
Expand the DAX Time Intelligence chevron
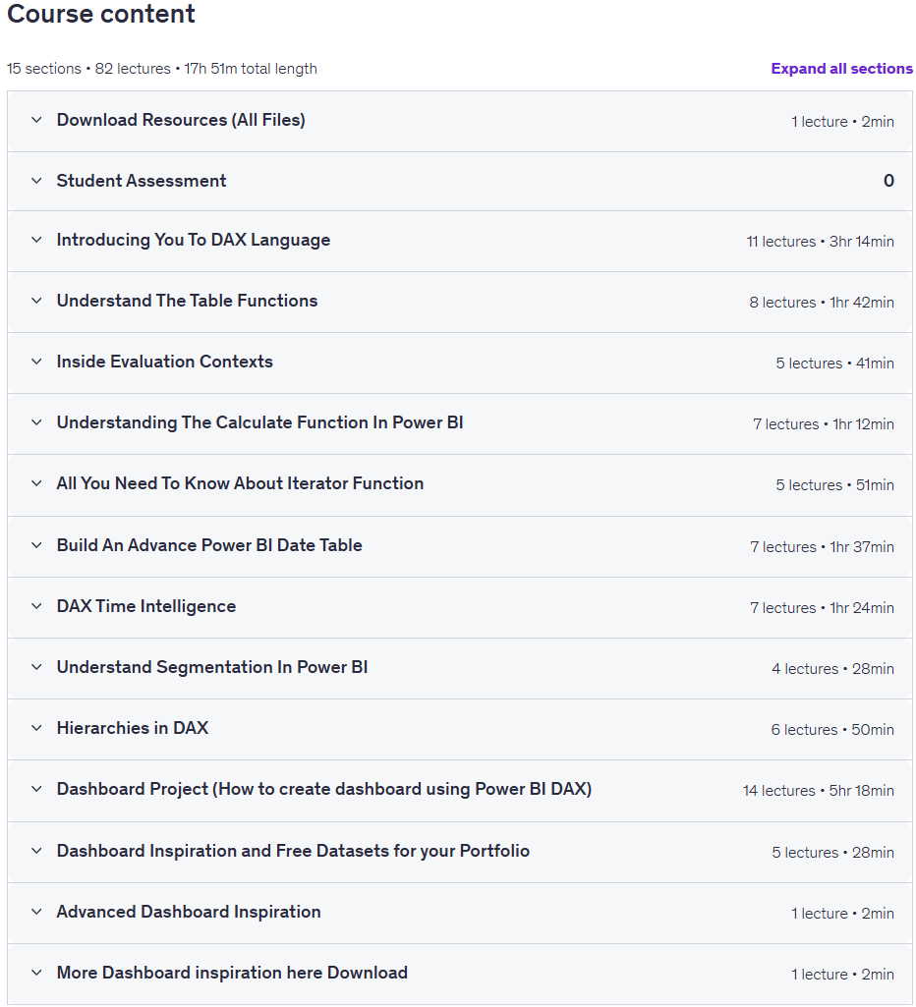pyautogui.click(x=36, y=606)
